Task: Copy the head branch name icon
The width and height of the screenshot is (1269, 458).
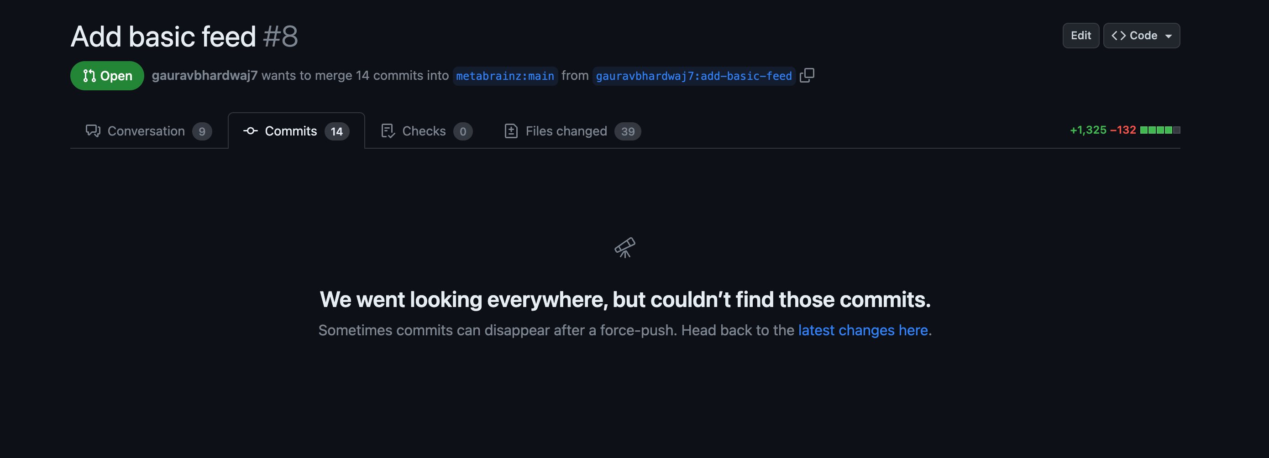Action: point(807,75)
